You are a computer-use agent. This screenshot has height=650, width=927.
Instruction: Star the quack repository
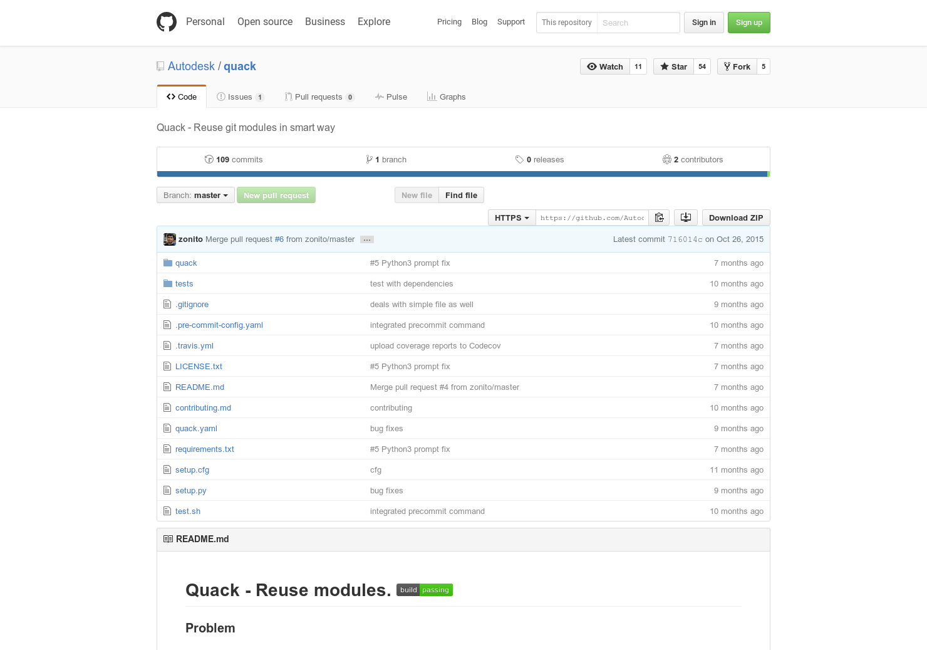tap(673, 66)
